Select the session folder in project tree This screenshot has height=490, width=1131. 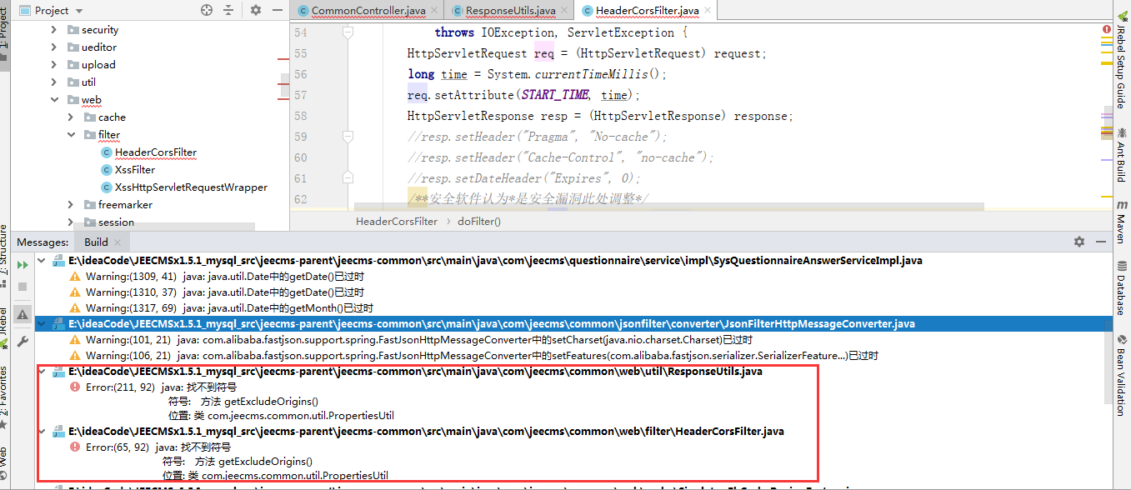(x=116, y=222)
